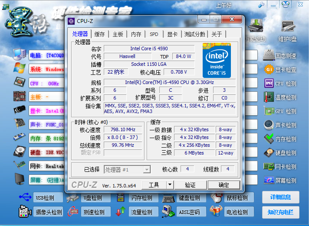Viewport: 309px width, 226px height.
Task: Open 电池检测 button
Action: 239,212
